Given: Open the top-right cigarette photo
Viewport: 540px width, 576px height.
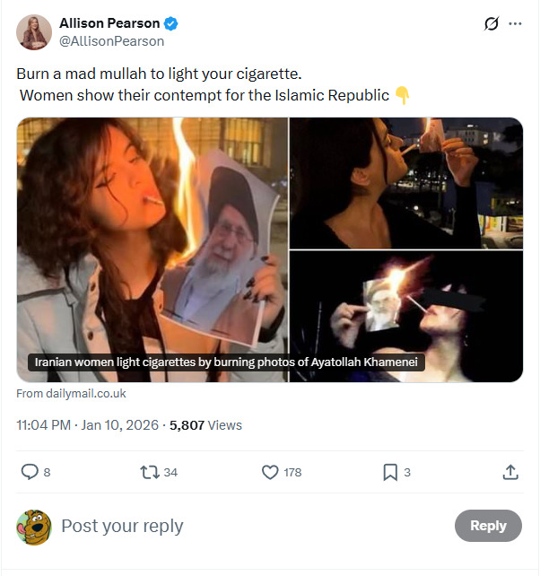Looking at the screenshot, I should (406, 183).
